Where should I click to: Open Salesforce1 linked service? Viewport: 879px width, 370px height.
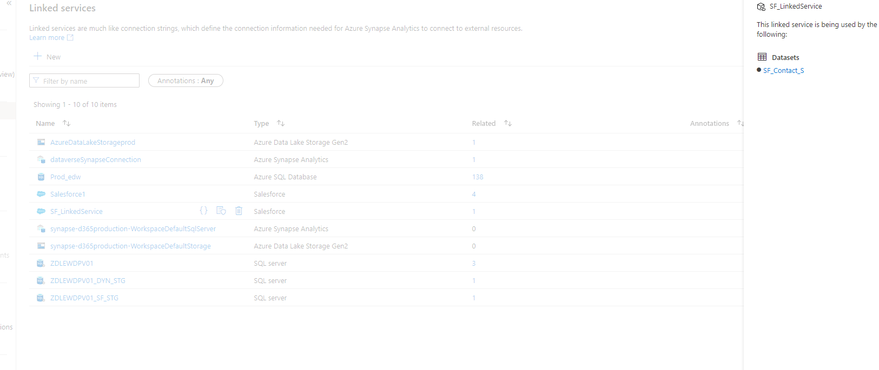pyautogui.click(x=68, y=194)
